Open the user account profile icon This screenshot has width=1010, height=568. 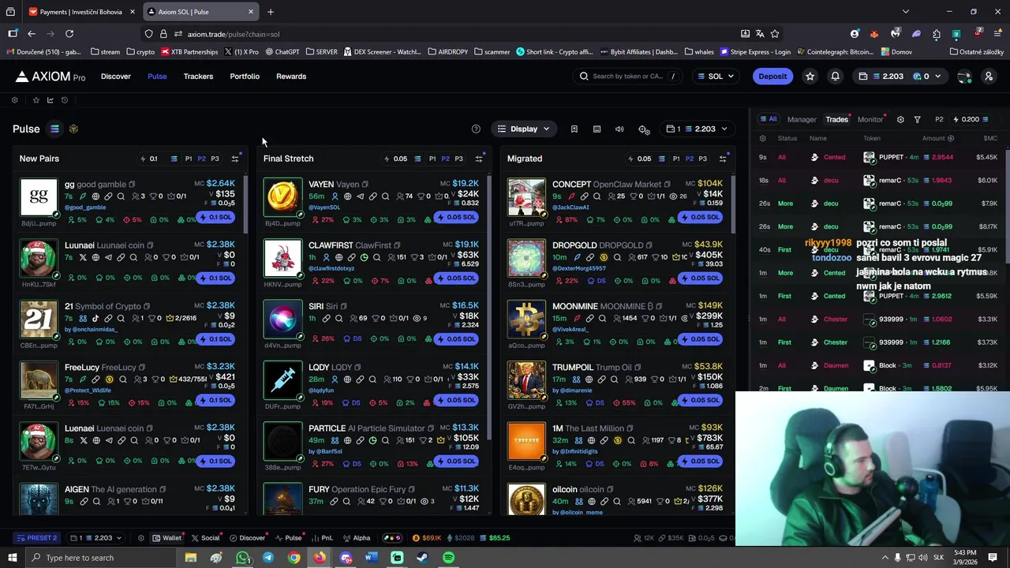(x=989, y=77)
